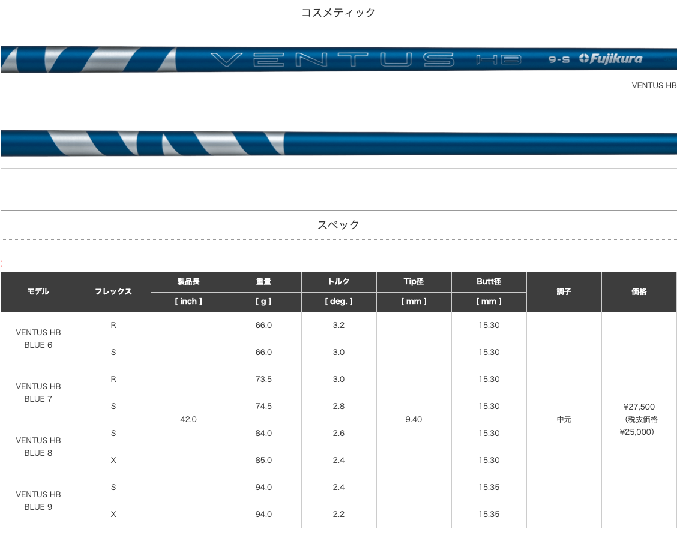Click the X flex cell for BLUE 8
This screenshot has height=535, width=677.
pyautogui.click(x=113, y=461)
